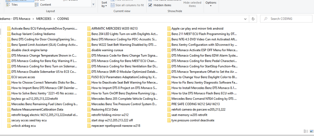Click the 'tyre pressure control deactivate' folder icon

(169, 120)
